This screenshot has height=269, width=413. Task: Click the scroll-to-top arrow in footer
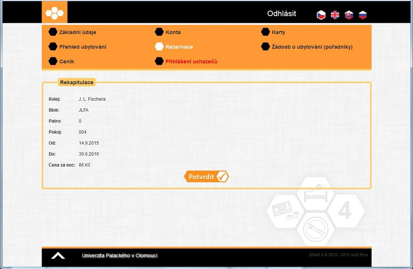pos(58,256)
